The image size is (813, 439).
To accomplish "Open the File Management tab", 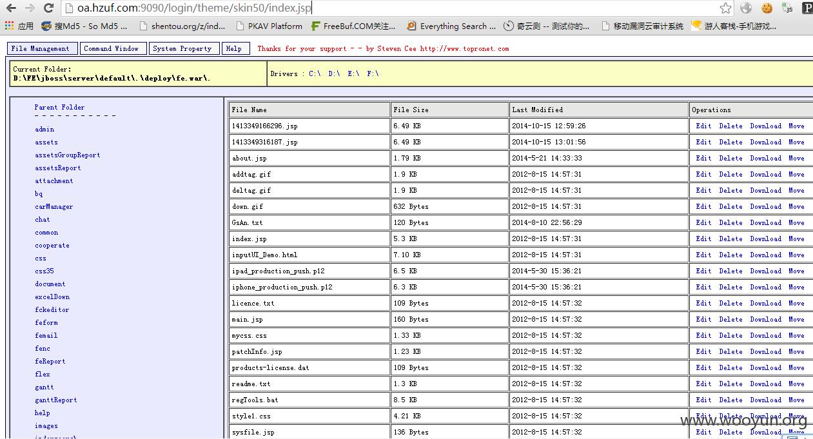I will click(43, 48).
